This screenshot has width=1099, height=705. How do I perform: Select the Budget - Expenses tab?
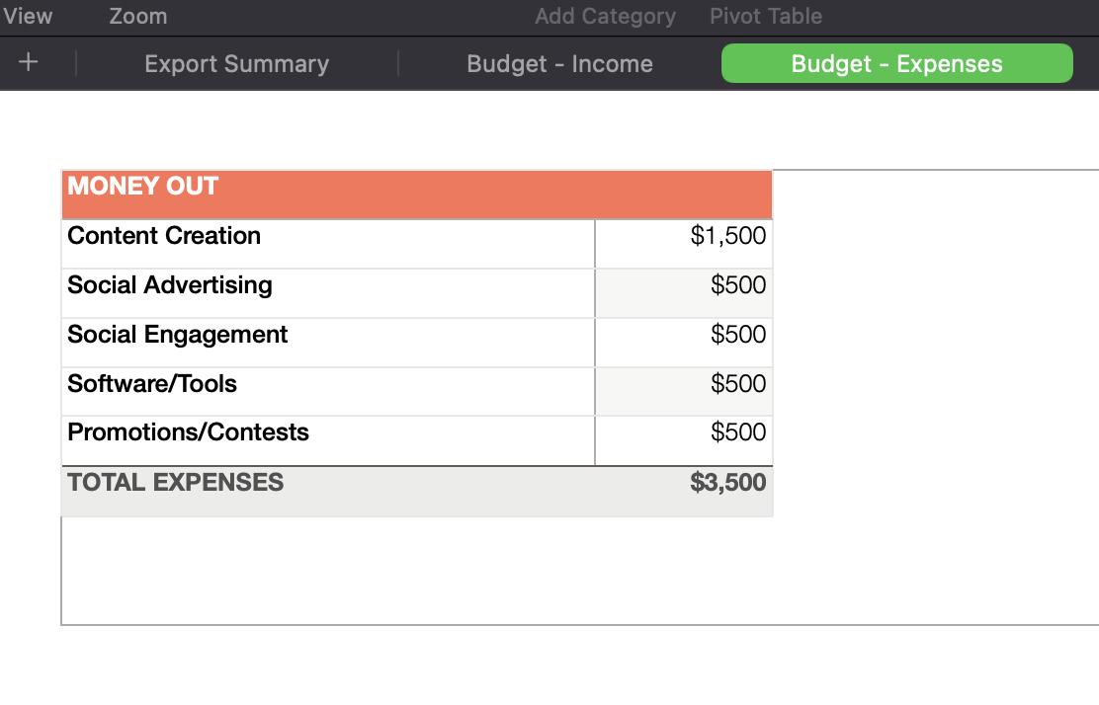coord(896,62)
